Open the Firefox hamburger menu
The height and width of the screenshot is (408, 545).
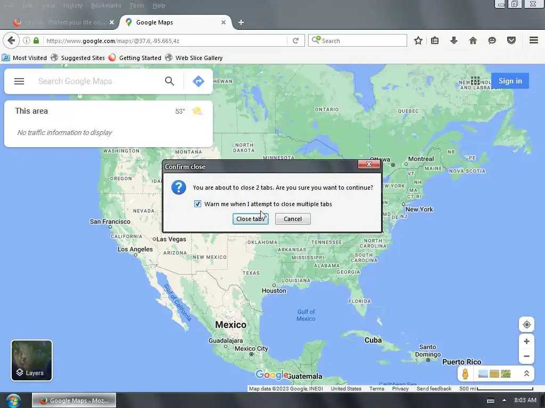coord(534,40)
